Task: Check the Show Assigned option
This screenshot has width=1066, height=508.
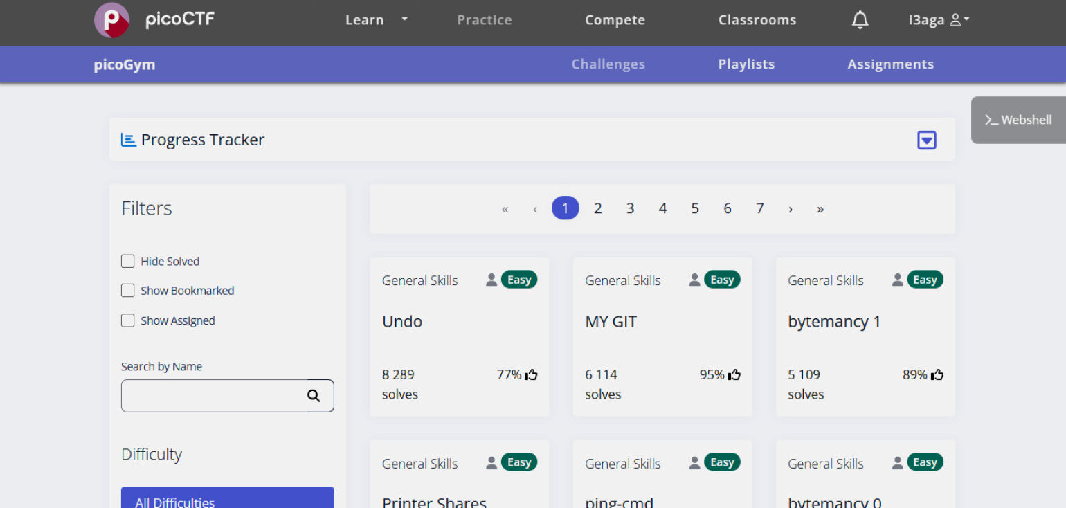Action: coord(128,320)
